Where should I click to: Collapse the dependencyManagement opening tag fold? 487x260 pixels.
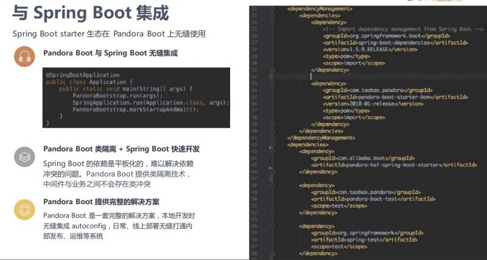tap(272, 9)
